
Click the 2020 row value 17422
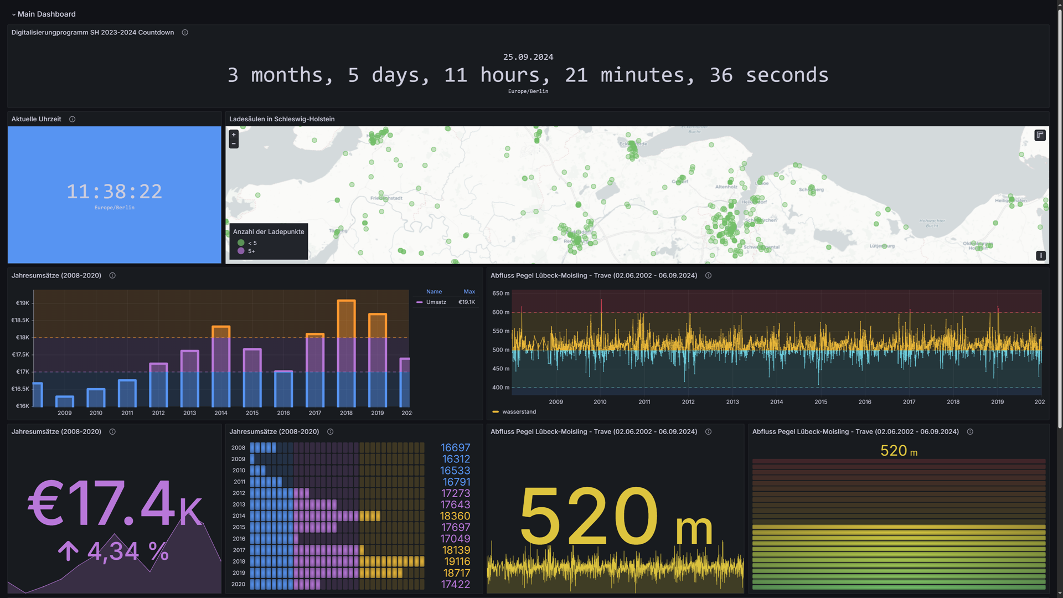(455, 584)
